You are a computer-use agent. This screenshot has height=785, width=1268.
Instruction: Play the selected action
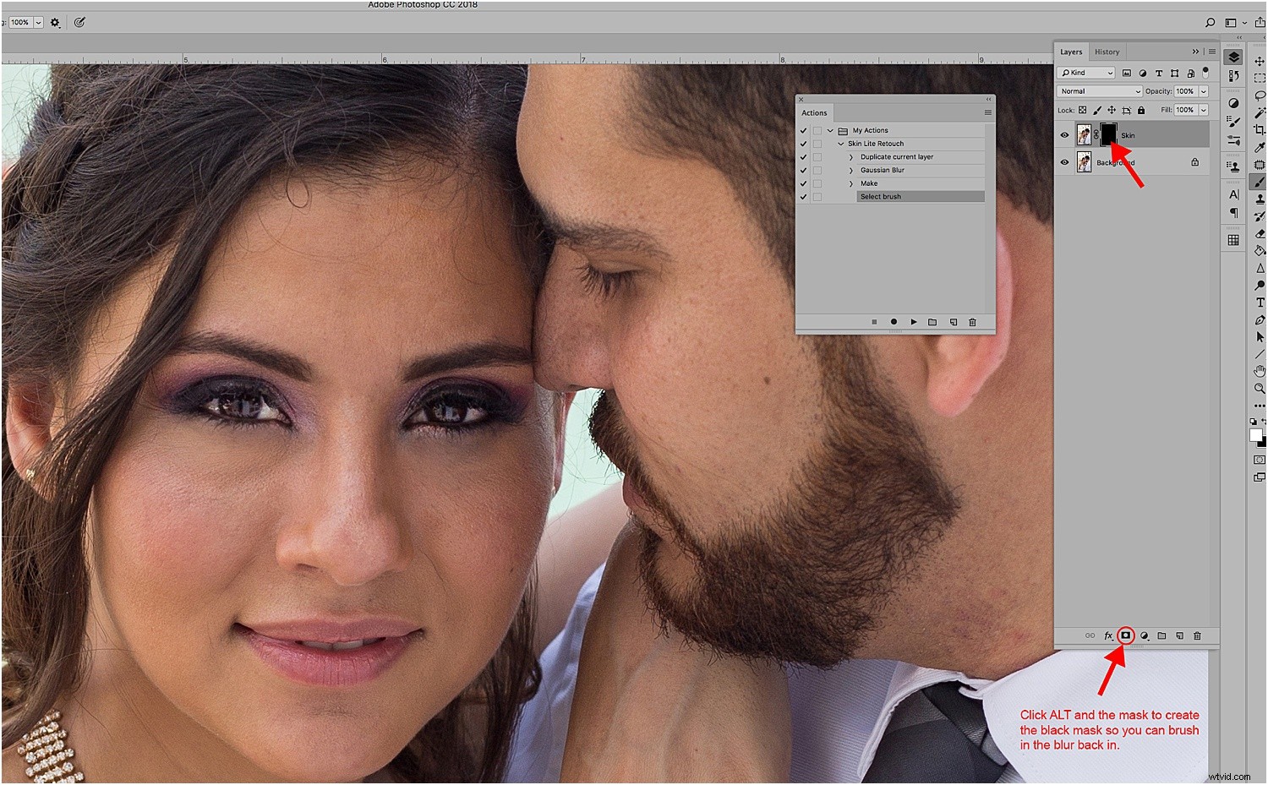click(x=914, y=322)
